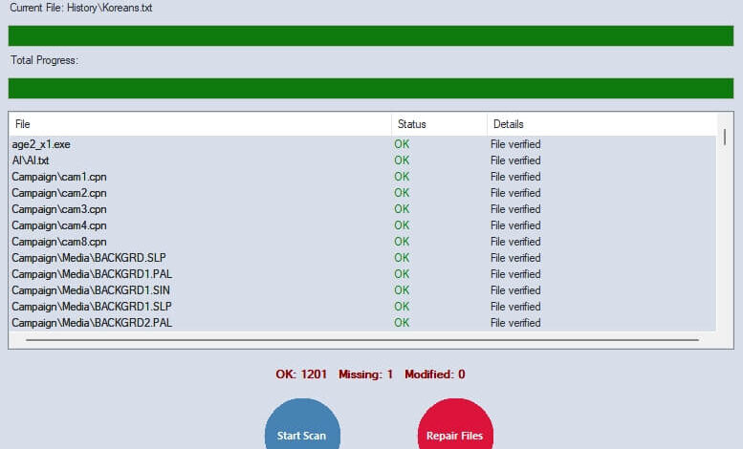Click File verified detail for BACKGRD1.SIN

[515, 289]
